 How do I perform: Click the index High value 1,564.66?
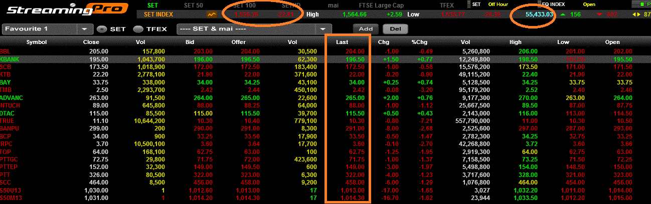point(355,14)
